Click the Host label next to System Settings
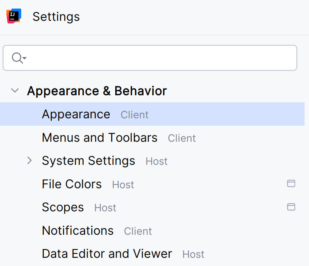This screenshot has height=266, width=309. pyautogui.click(x=156, y=161)
